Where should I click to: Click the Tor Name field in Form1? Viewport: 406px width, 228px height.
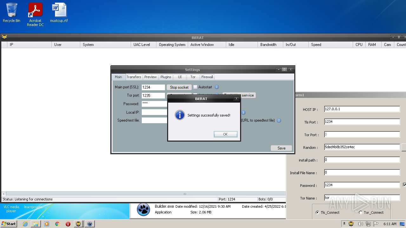(362, 198)
